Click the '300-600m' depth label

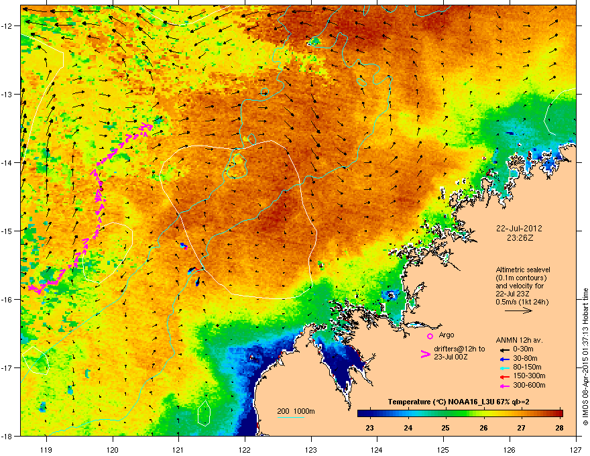tap(529, 385)
